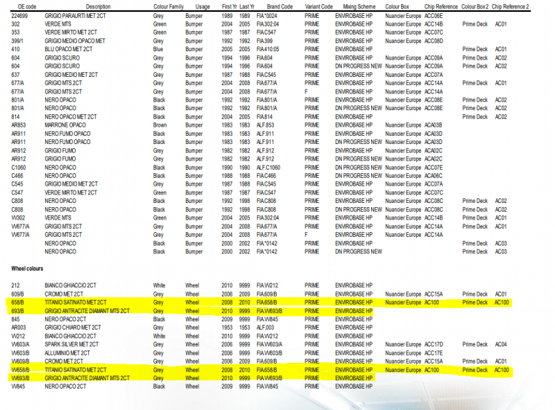The height and width of the screenshot is (410, 555).
Task: Select OE code C1060
Action: click(x=19, y=167)
